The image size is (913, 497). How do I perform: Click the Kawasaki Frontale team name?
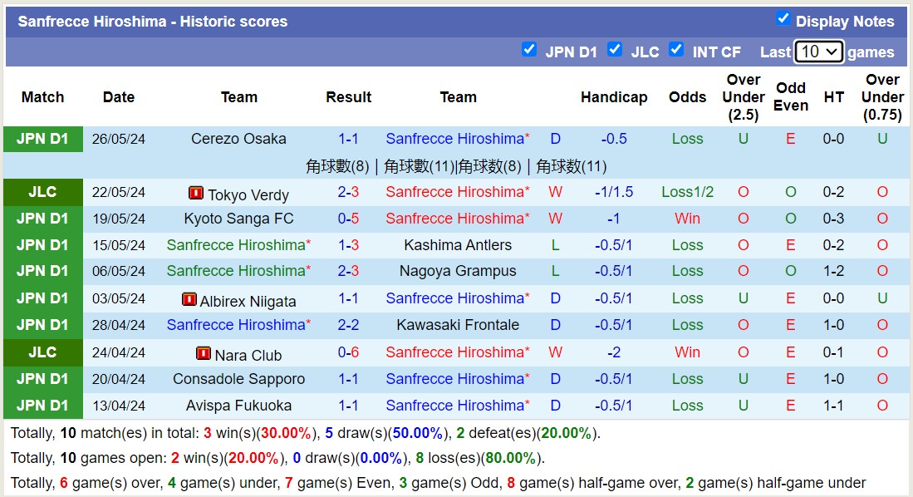click(x=458, y=325)
